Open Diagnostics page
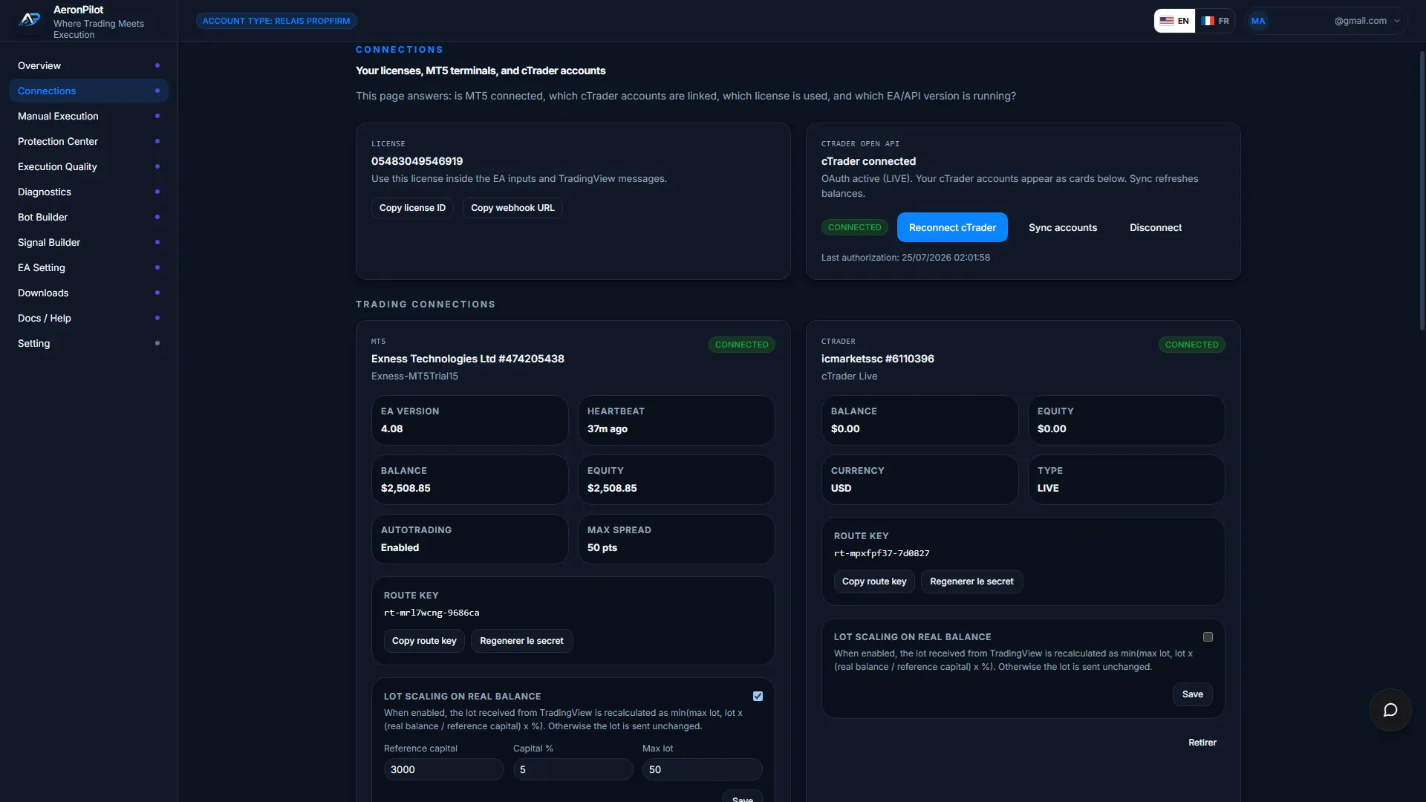This screenshot has height=802, width=1426. (88, 192)
